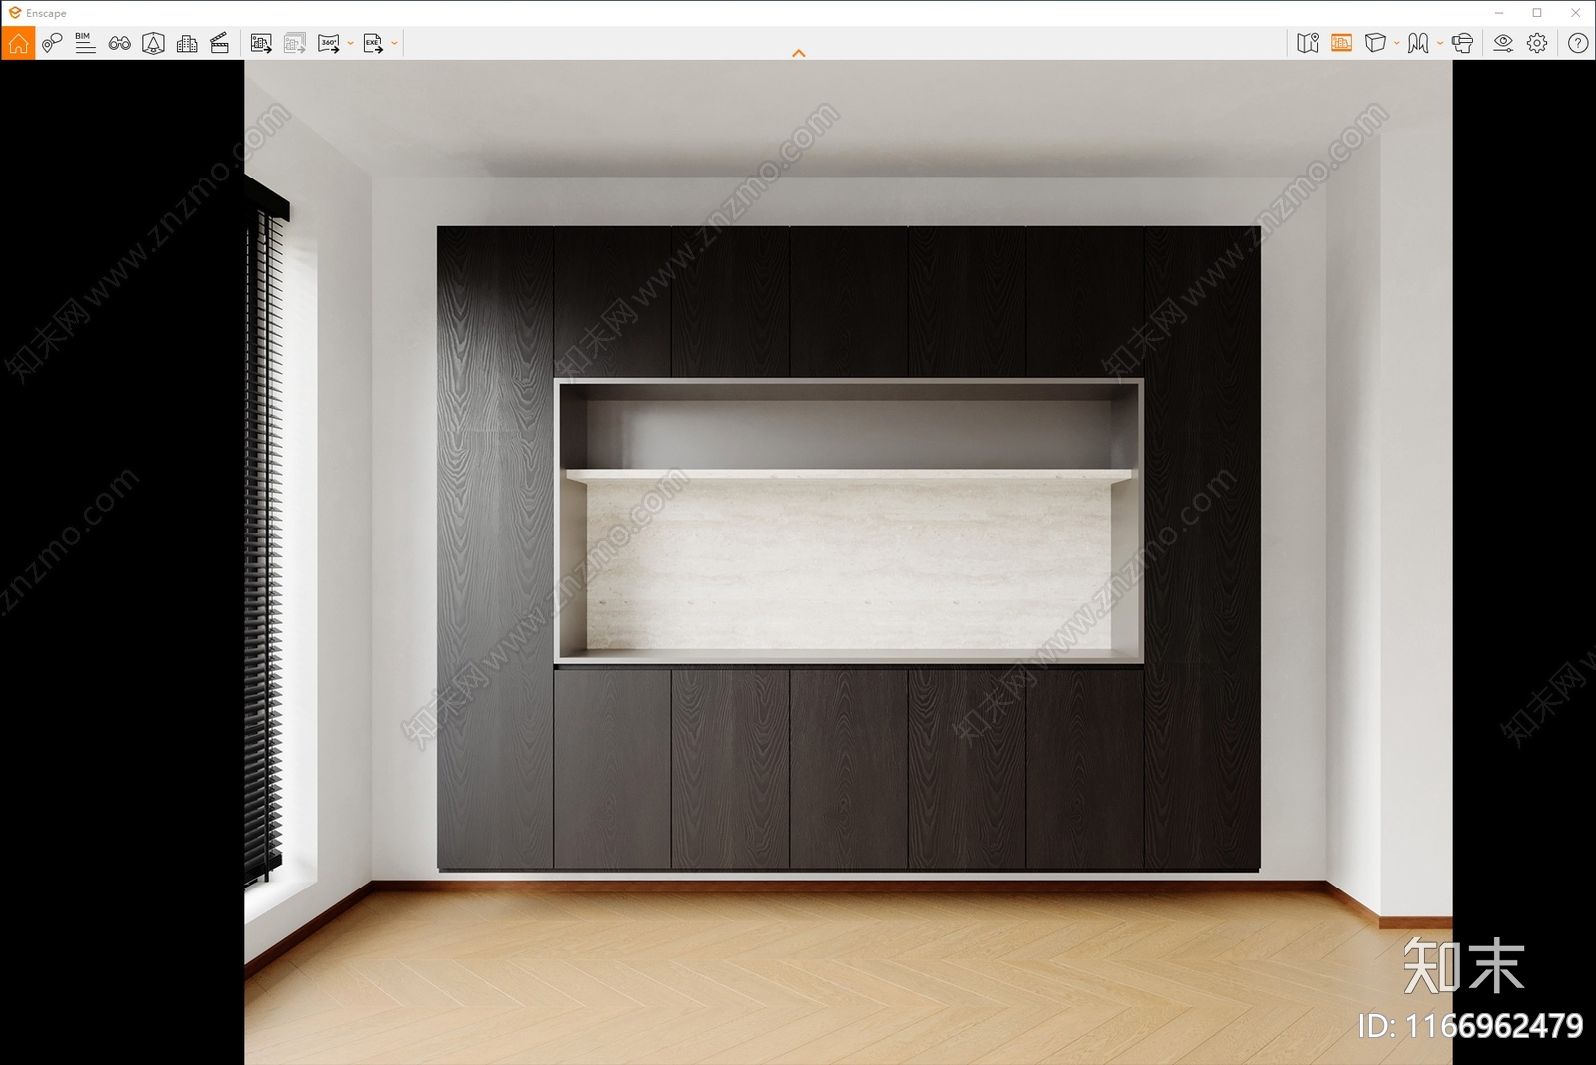Click the EXE standalone export icon

[x=373, y=43]
